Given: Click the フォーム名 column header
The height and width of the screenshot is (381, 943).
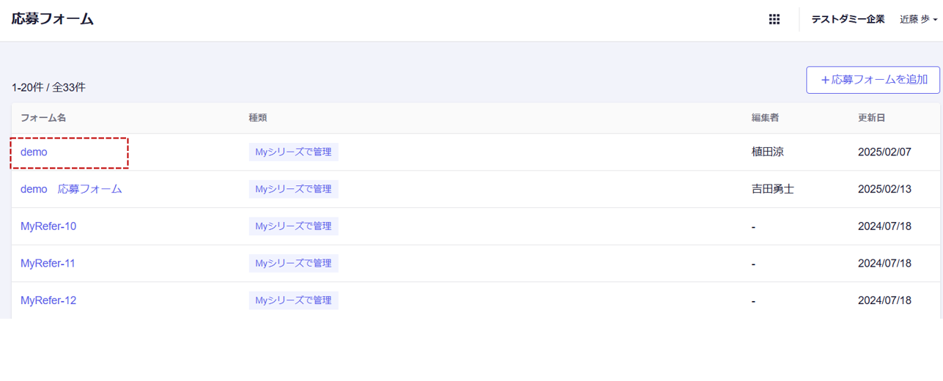Looking at the screenshot, I should [x=43, y=118].
